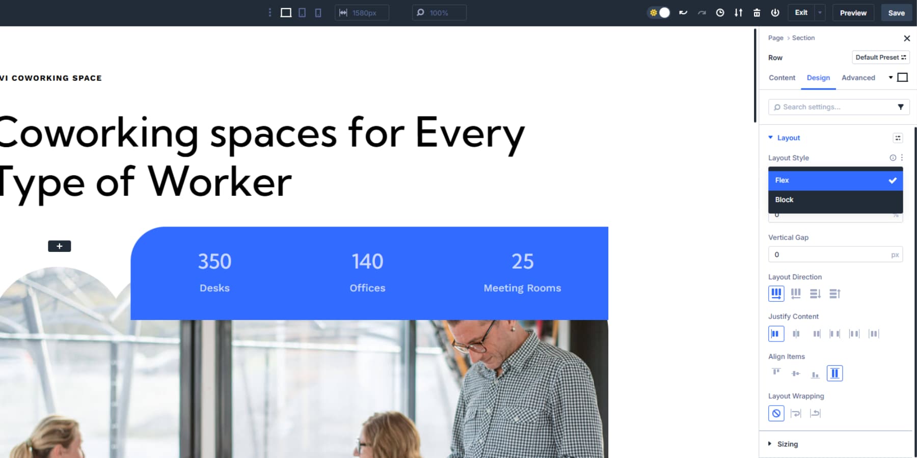Expand the Sizing section

[787, 444]
